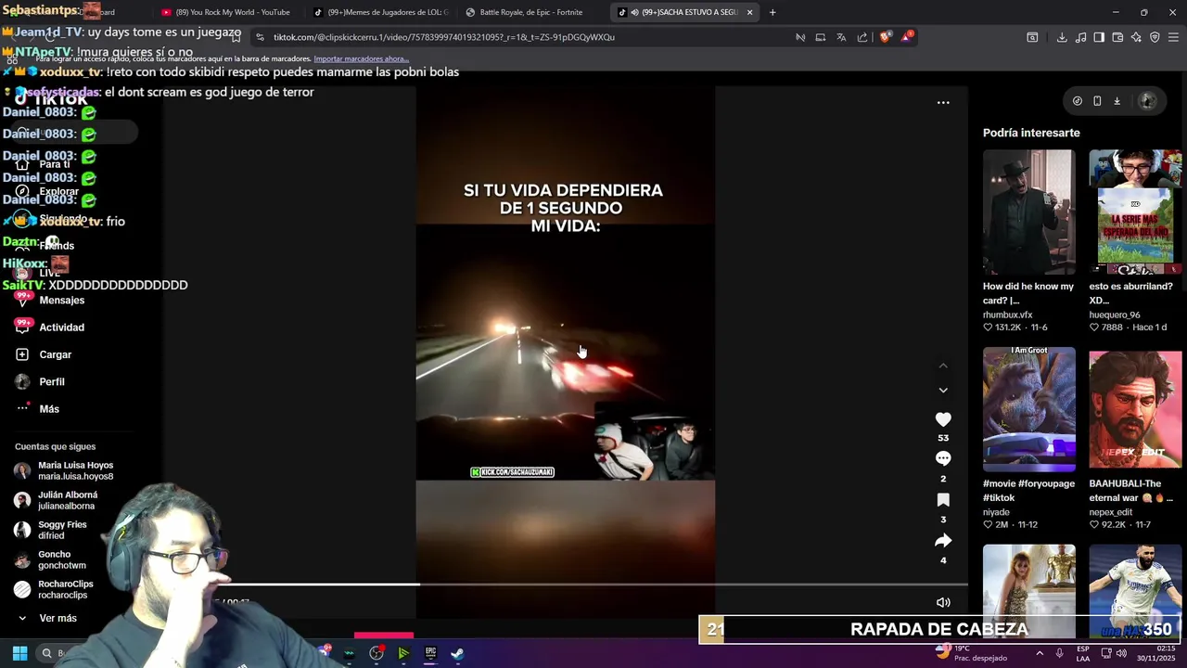The height and width of the screenshot is (668, 1187).
Task: Open the Cargar upload page
Action: pos(55,354)
